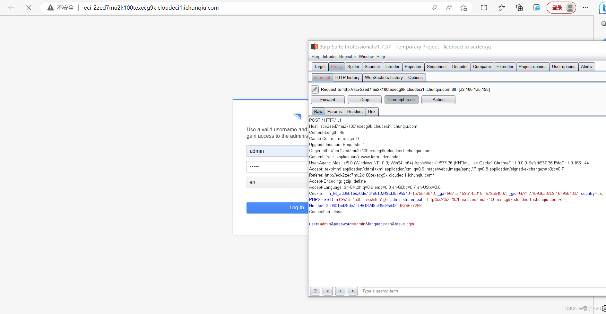Open the Help menu

coord(381,57)
